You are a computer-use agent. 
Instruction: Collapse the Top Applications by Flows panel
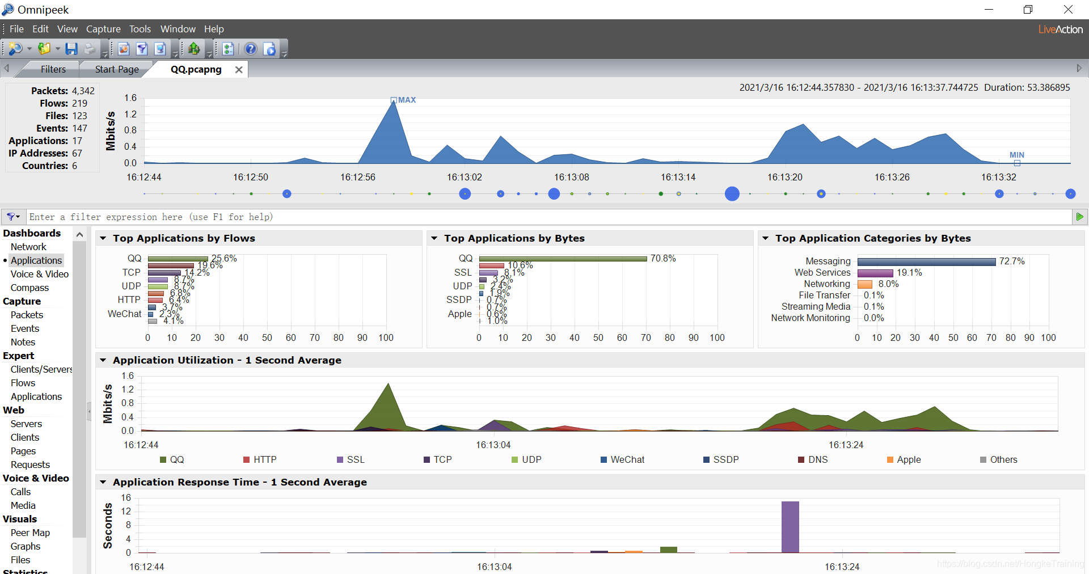pos(103,238)
